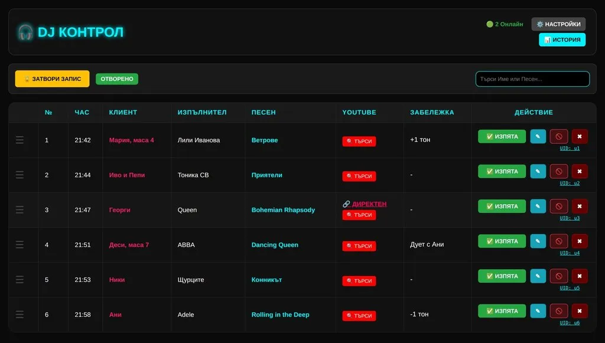Block the Ани request
Viewport: 605px width, 343px height.
point(559,311)
